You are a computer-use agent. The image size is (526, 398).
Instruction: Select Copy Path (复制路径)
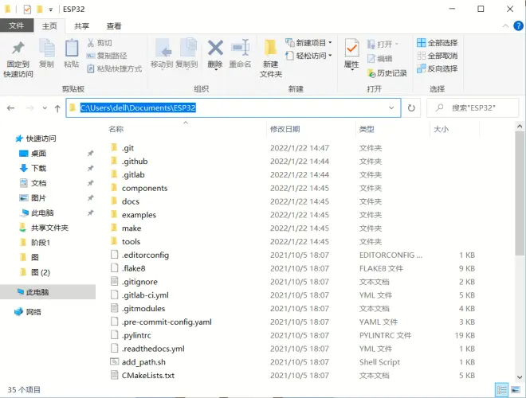(107, 56)
